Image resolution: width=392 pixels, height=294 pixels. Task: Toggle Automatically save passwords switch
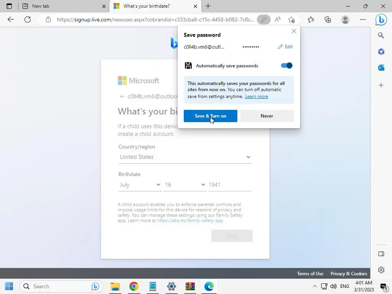pyautogui.click(x=286, y=65)
